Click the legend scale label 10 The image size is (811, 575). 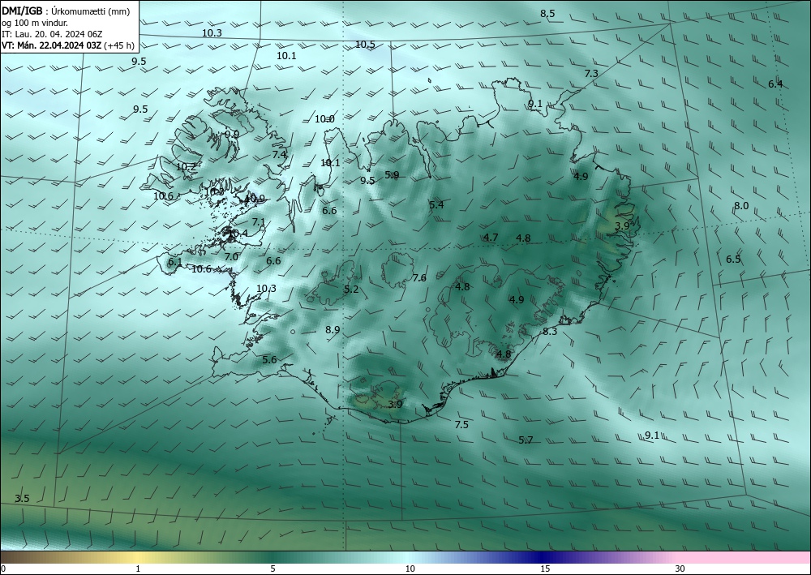pyautogui.click(x=410, y=569)
